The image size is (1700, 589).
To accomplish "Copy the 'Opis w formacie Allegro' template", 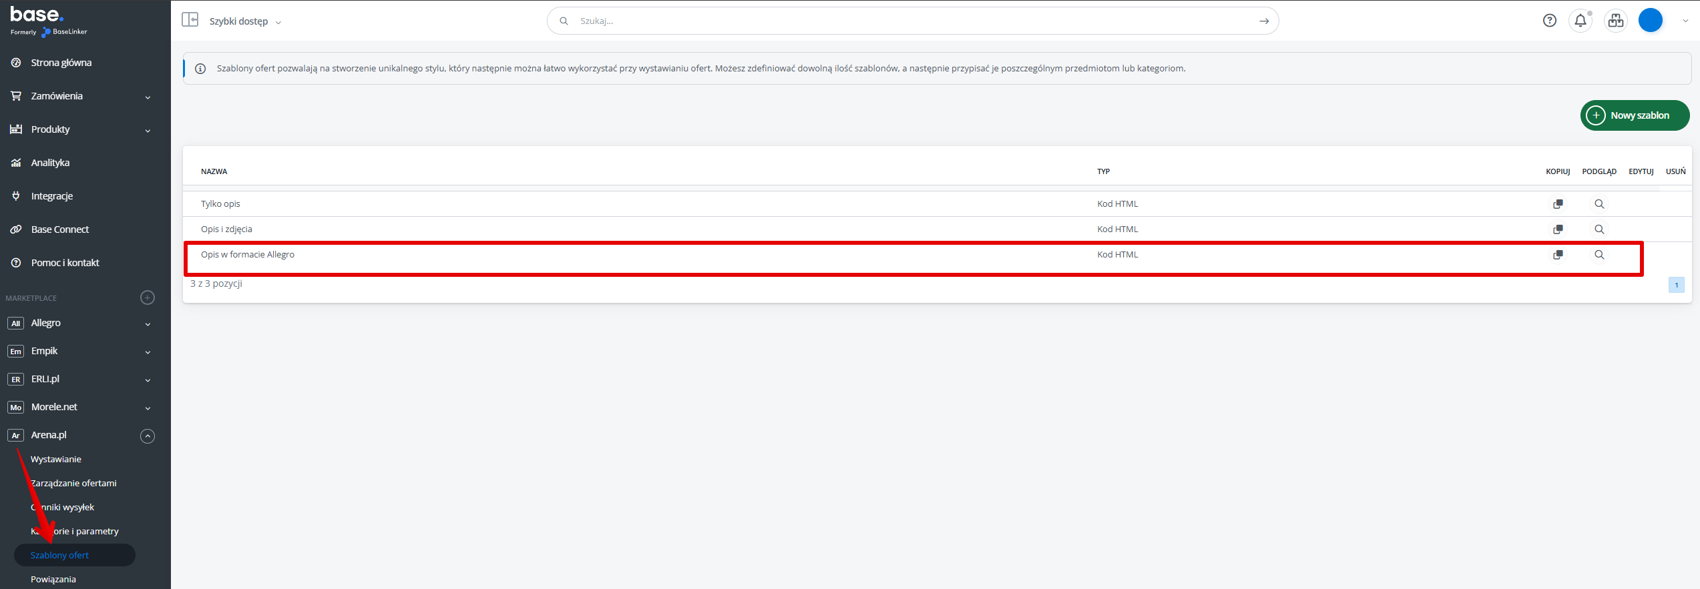I will 1558,255.
